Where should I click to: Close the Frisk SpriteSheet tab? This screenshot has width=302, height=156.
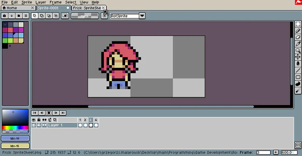(103, 8)
